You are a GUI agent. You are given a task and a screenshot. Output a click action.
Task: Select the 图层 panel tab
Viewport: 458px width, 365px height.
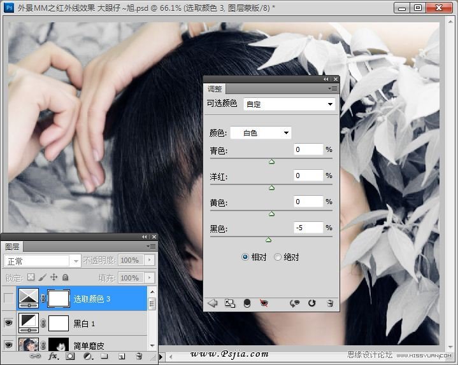(12, 246)
